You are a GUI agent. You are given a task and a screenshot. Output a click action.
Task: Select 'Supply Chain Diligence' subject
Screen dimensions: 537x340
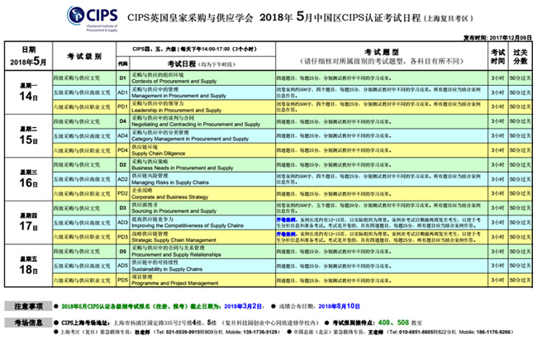159,153
